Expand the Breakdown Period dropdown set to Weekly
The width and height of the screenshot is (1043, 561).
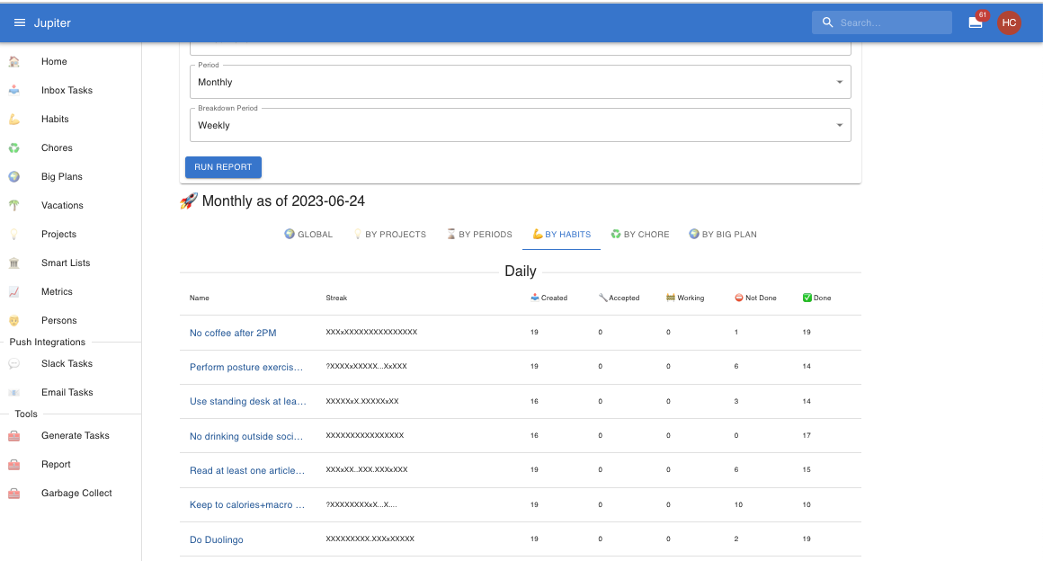click(520, 125)
